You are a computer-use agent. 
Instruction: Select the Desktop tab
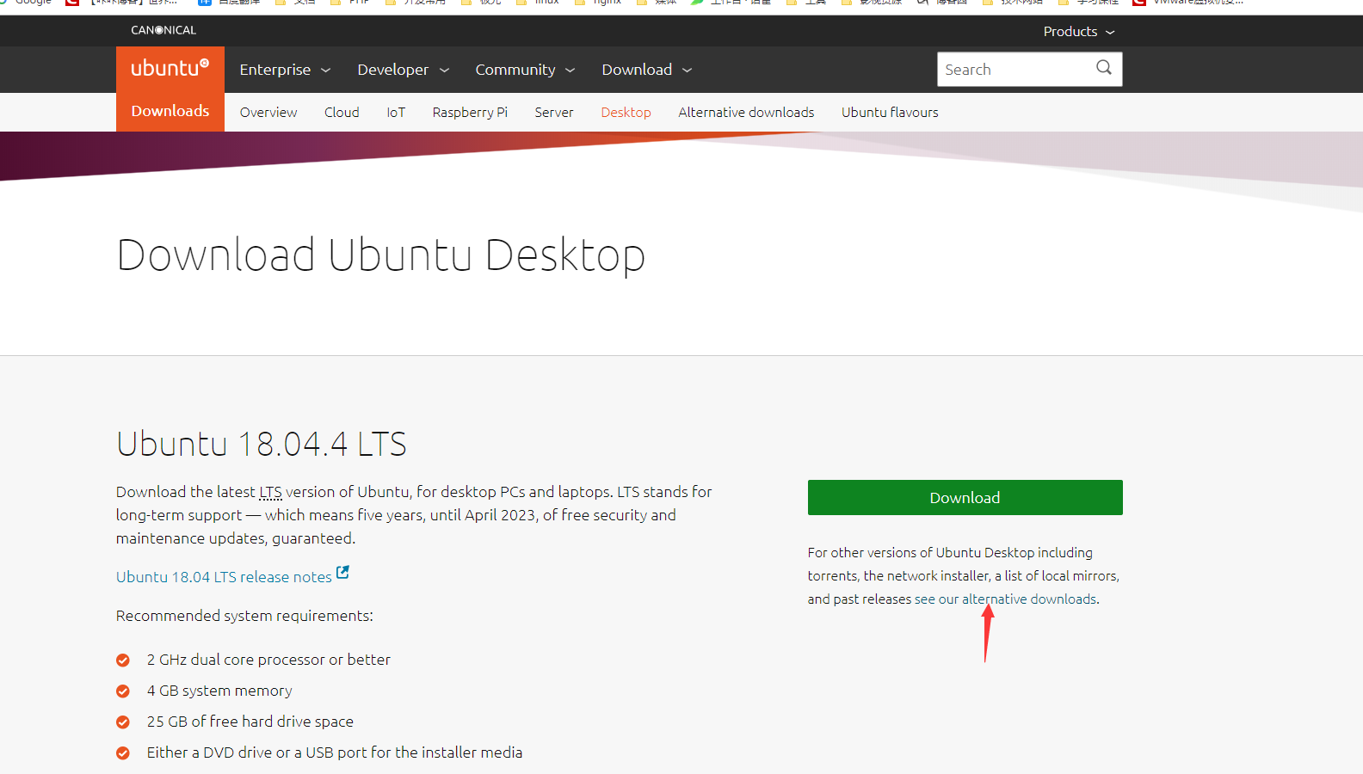pos(626,113)
